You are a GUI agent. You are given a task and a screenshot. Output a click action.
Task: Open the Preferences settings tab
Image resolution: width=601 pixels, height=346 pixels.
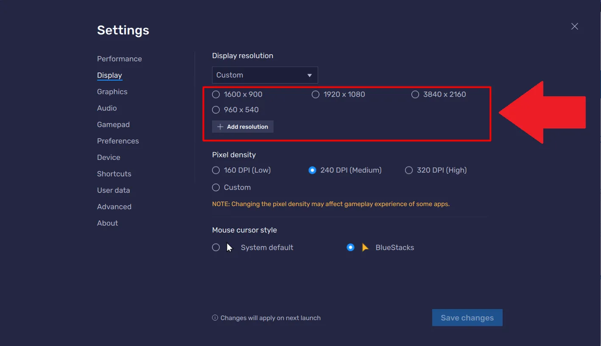pos(118,141)
